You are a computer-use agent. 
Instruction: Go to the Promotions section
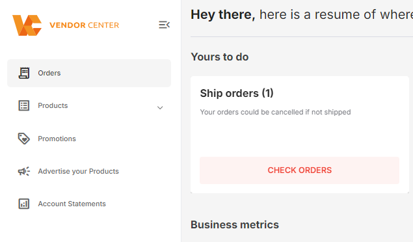57,139
